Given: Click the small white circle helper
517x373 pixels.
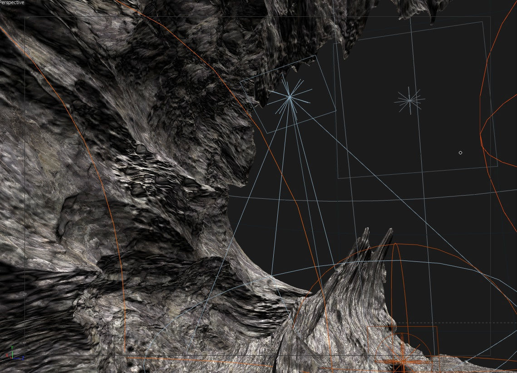Looking at the screenshot, I should click(460, 152).
